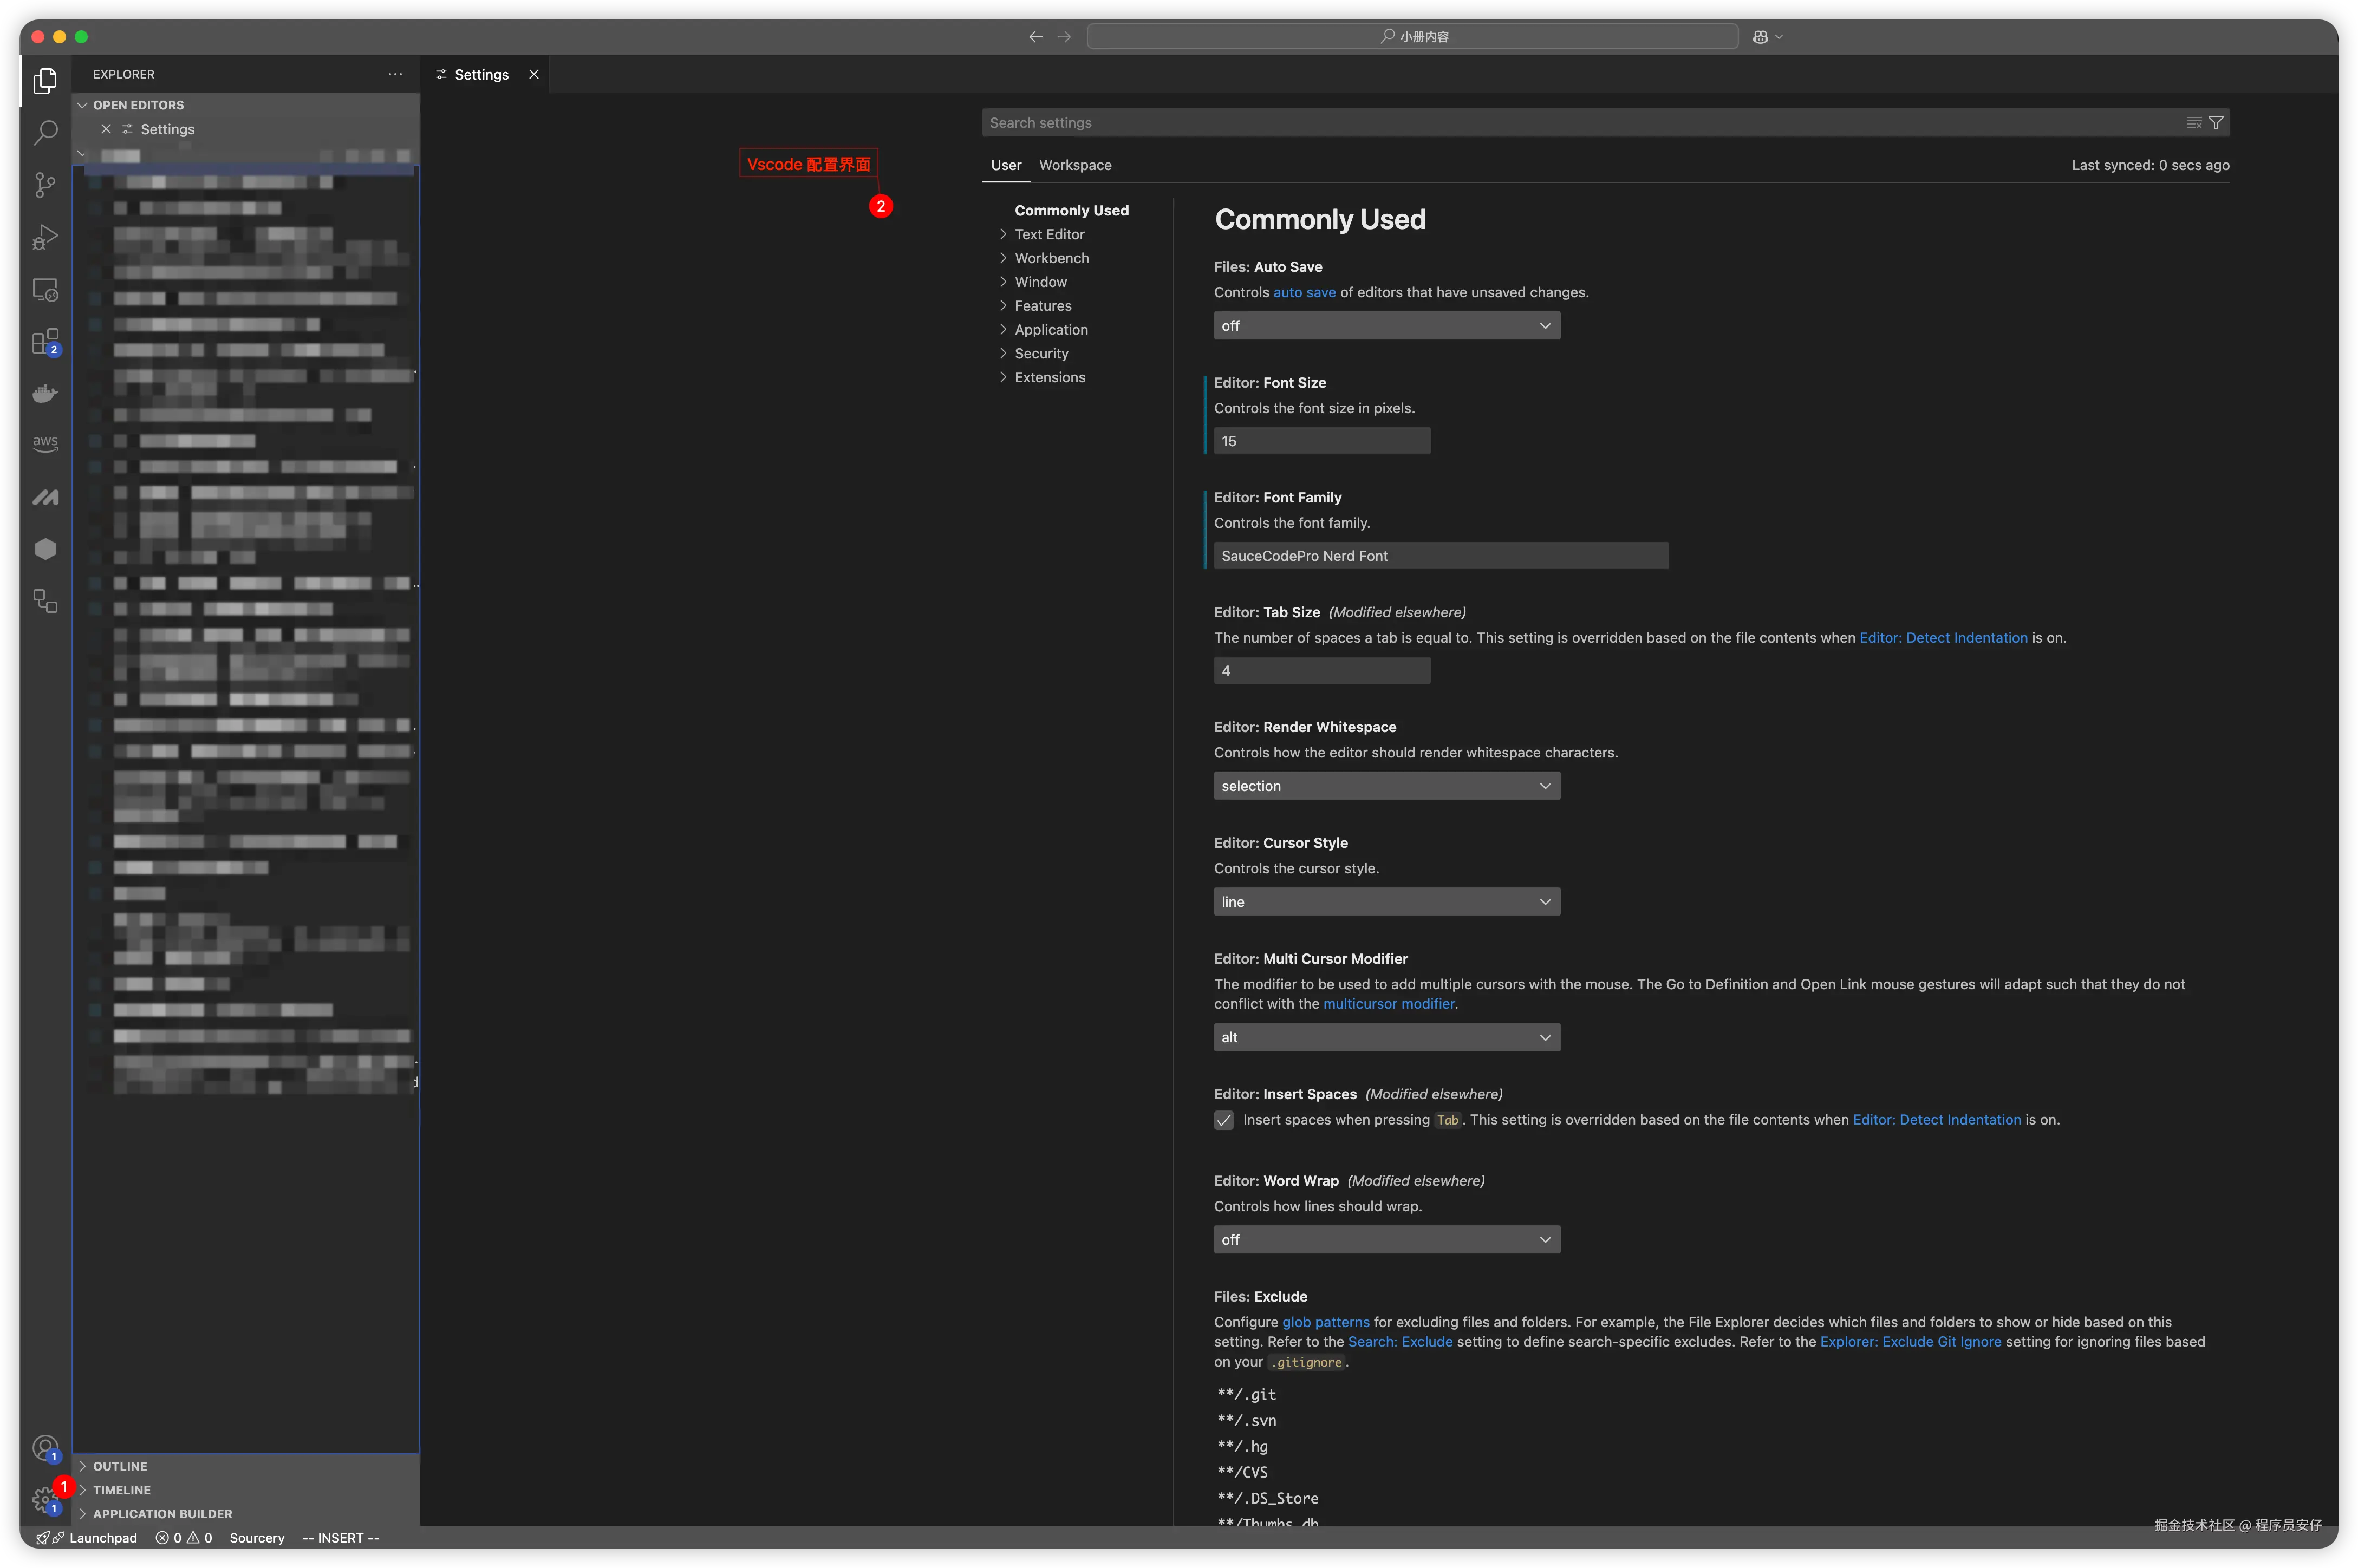Select the Settings editor tab
2358x1568 pixels.
(x=481, y=75)
